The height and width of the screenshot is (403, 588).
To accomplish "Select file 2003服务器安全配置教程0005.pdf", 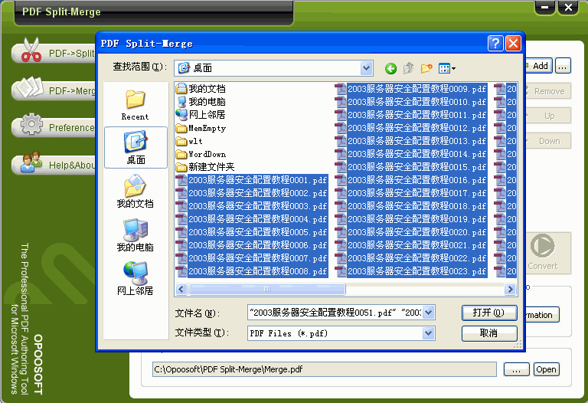I will click(x=252, y=232).
